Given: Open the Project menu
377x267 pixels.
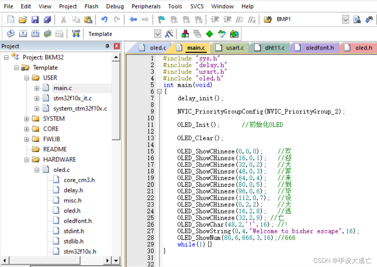Looking at the screenshot, I should click(x=68, y=6).
